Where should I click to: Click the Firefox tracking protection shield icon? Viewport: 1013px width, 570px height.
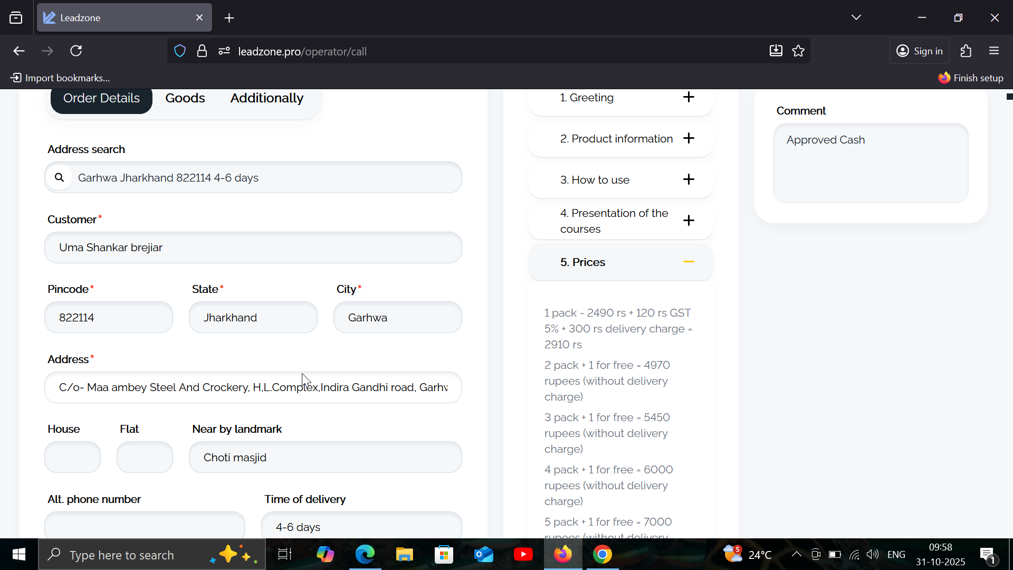pos(180,51)
